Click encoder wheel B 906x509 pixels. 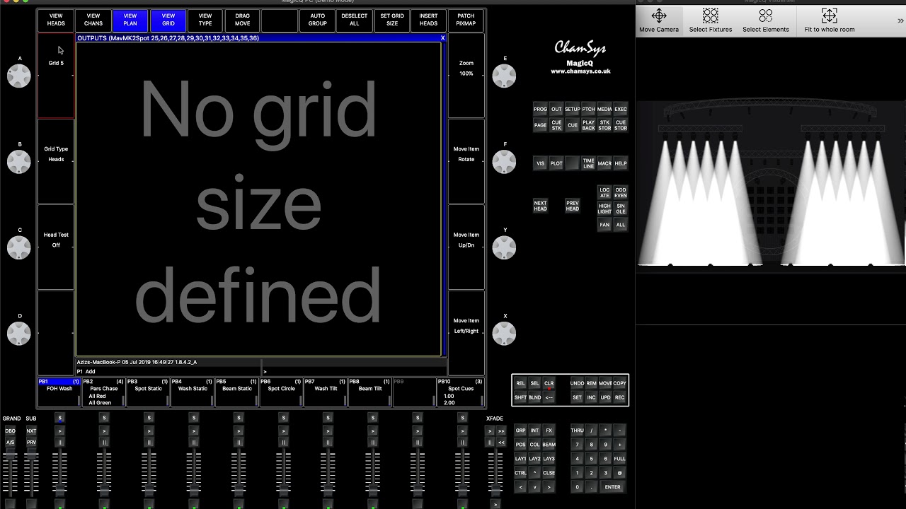point(19,162)
